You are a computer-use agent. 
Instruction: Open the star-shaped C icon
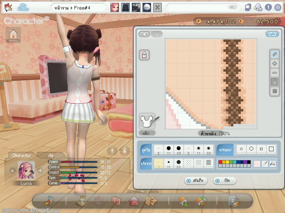[x=151, y=201]
